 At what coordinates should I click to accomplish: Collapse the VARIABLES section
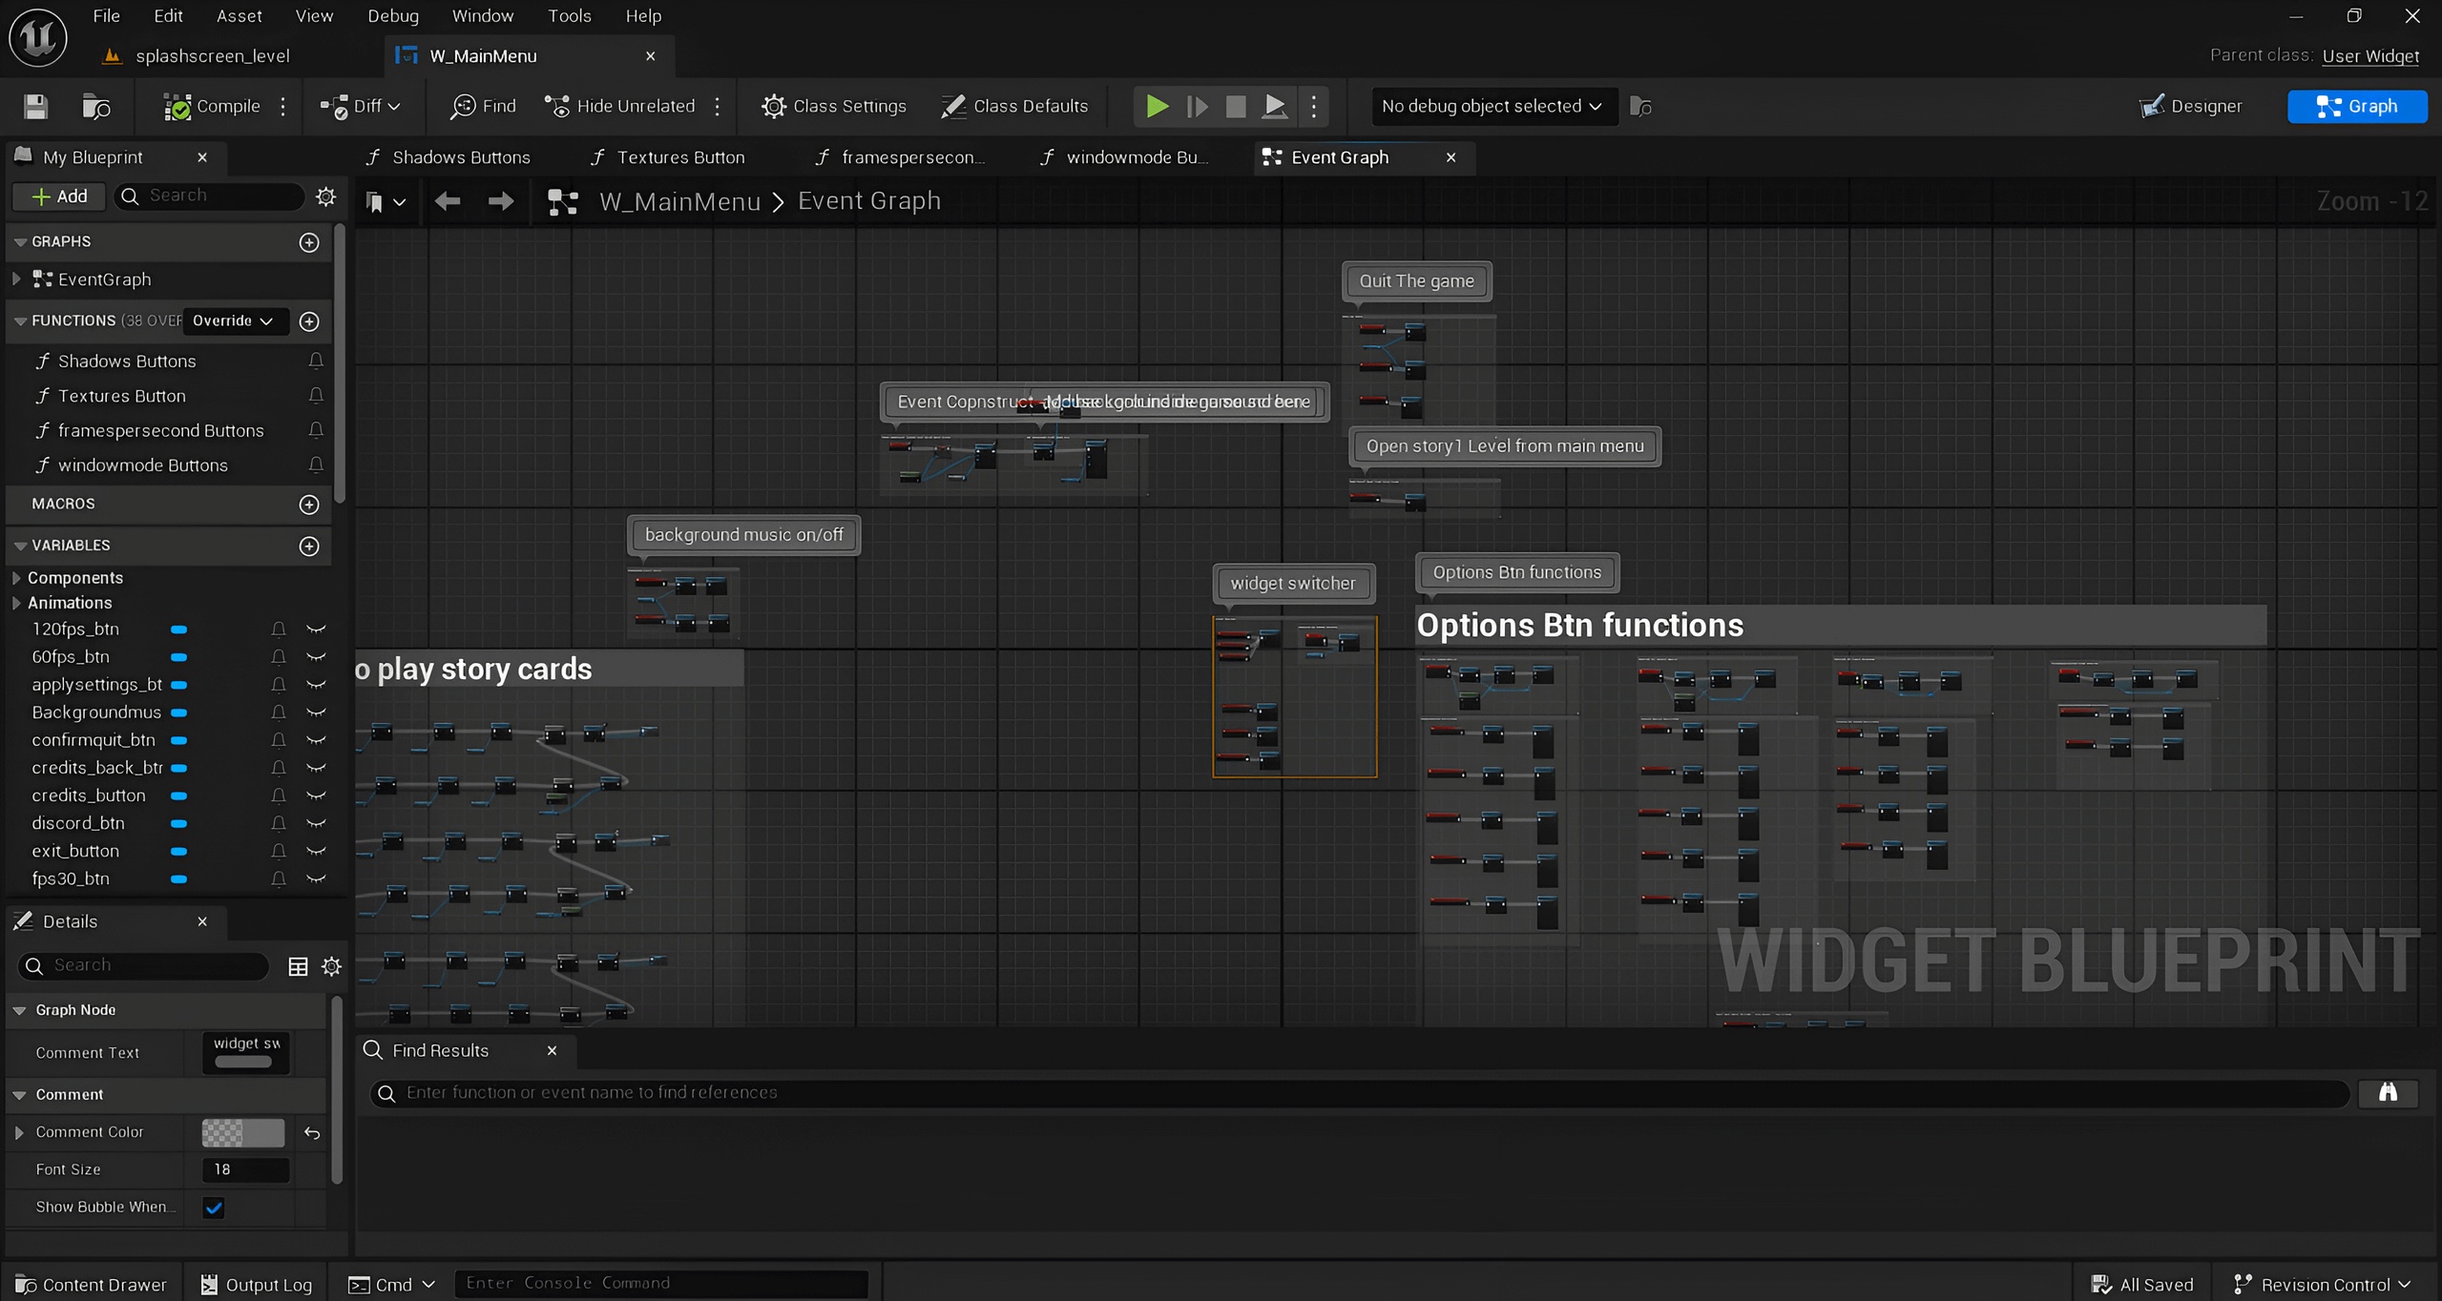[20, 547]
